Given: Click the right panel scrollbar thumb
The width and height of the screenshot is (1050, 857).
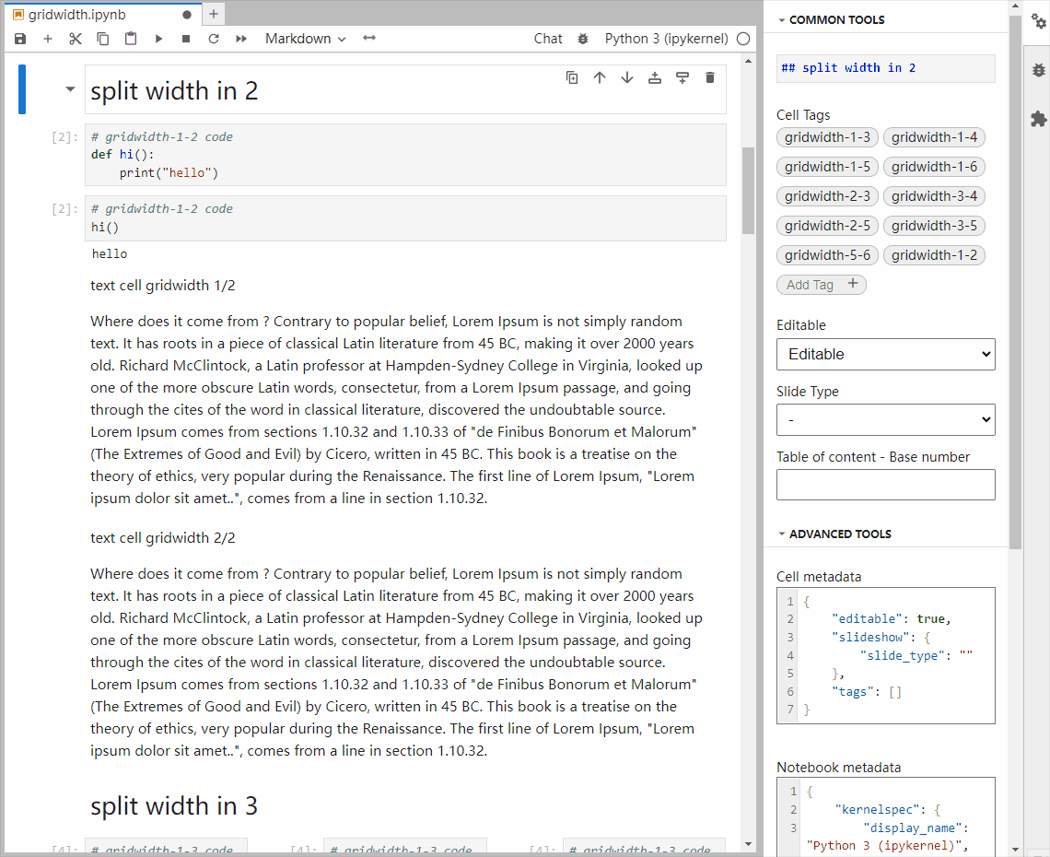Looking at the screenshot, I should [1015, 281].
